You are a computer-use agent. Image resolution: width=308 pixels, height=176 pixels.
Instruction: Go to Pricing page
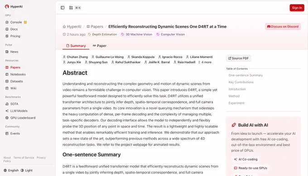13,36
